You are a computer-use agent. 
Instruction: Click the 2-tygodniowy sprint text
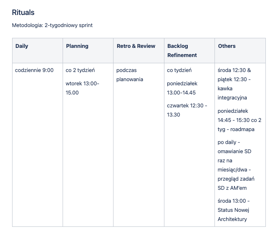(x=68, y=25)
